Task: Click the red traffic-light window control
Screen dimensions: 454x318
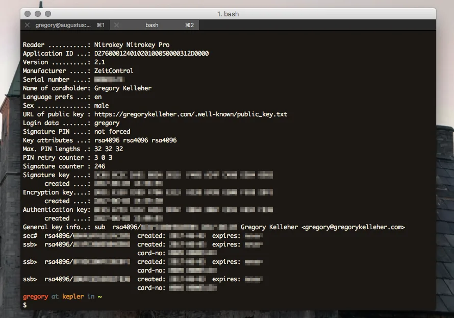Action: 29,14
